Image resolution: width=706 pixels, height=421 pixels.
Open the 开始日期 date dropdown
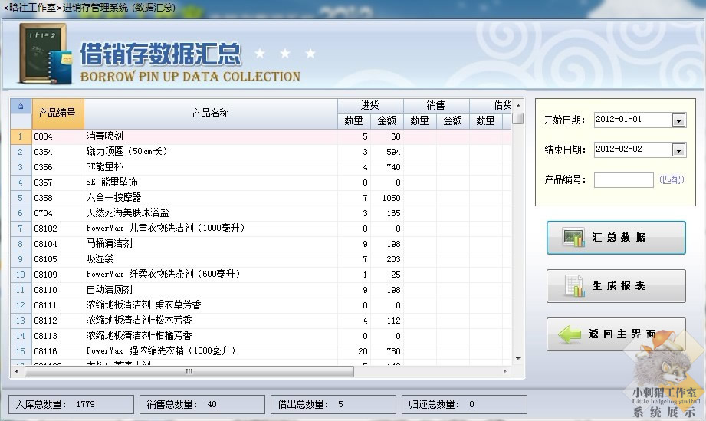[678, 120]
